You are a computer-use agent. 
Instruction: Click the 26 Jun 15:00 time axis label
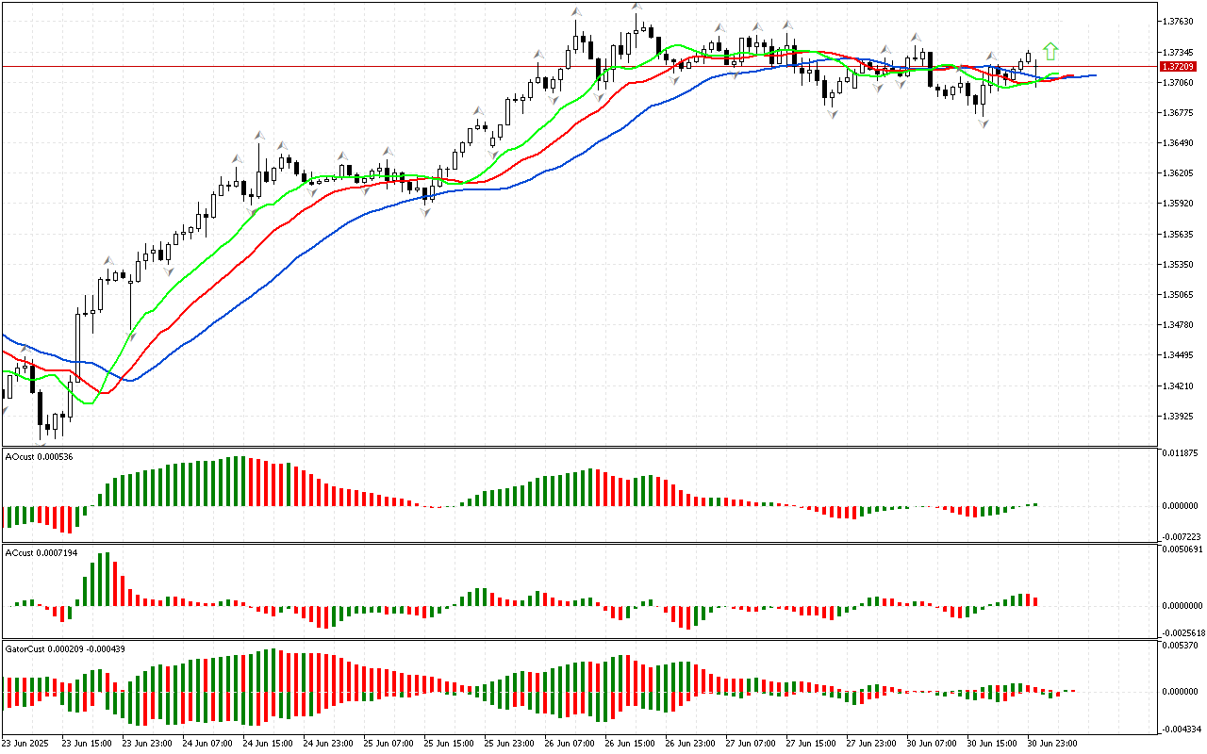[628, 743]
